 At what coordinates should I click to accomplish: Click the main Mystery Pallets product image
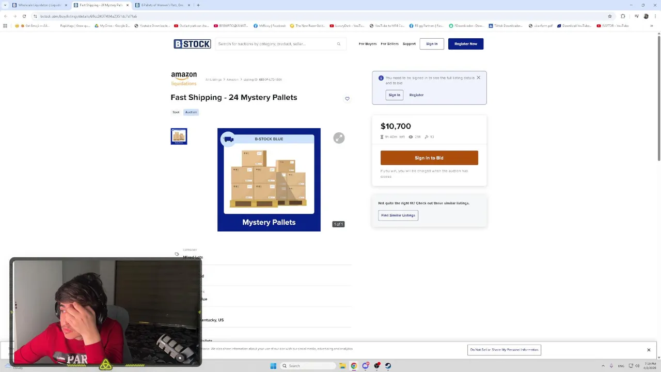click(x=269, y=180)
